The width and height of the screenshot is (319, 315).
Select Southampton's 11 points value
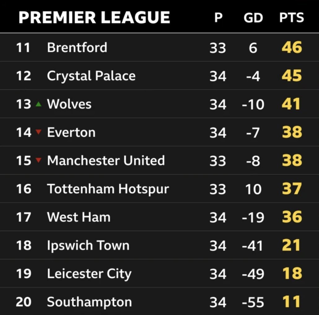coord(291,302)
